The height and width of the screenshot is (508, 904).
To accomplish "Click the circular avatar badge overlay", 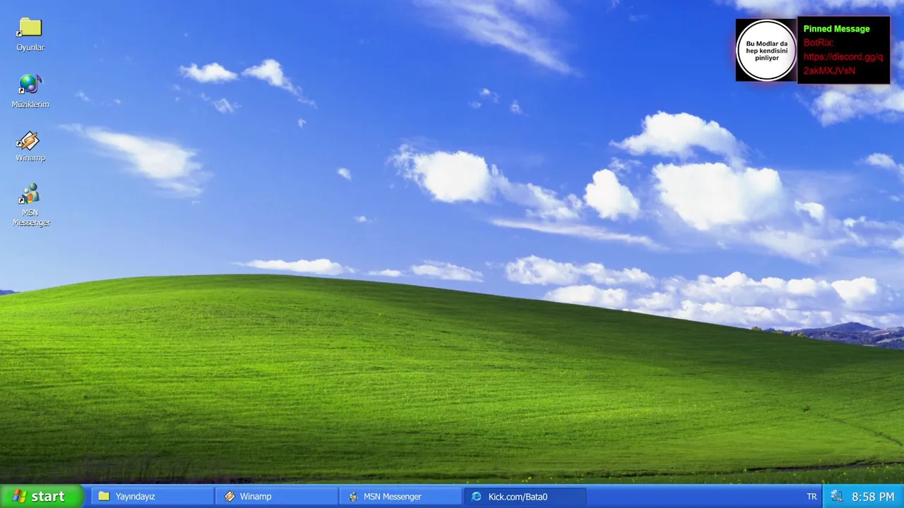I will click(766, 50).
